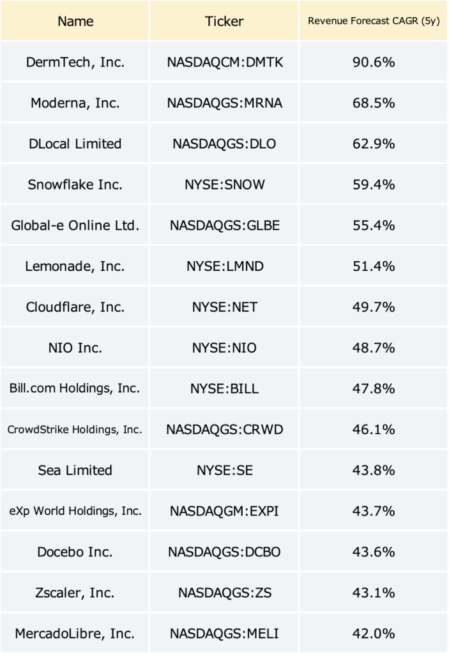Select the DermTech, Inc. cell

click(75, 62)
